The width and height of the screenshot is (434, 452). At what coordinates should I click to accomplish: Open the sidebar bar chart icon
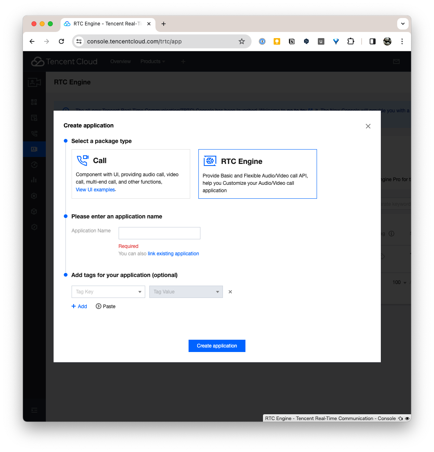click(34, 180)
